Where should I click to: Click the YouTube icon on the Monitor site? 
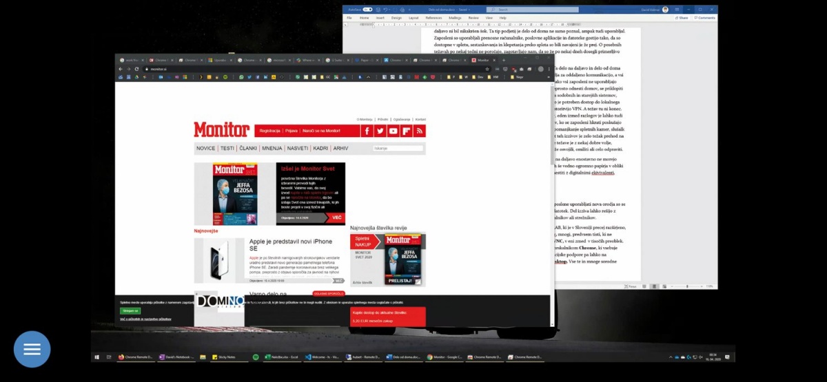point(394,131)
